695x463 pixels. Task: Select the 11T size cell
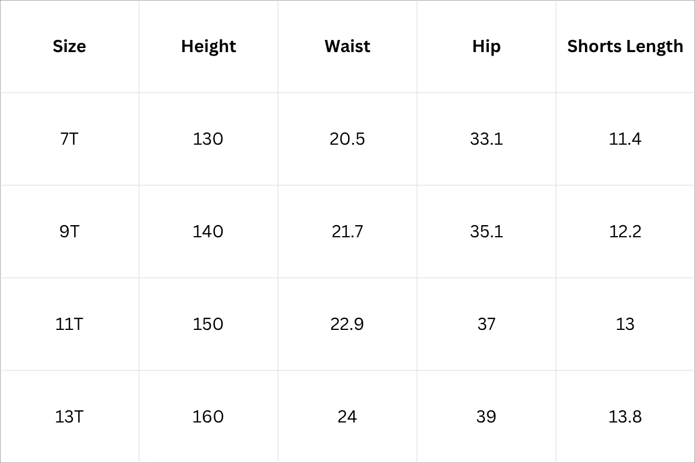coord(69,324)
